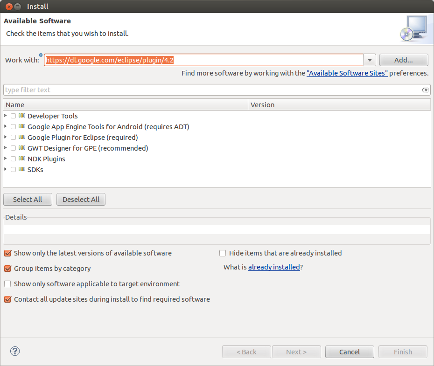Click the GWT Designer category icon
Screen dimensions: 434x366
click(x=22, y=148)
